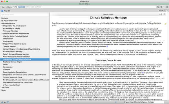Open footnote 69 link
169x104 pixels.
pos(143,73)
